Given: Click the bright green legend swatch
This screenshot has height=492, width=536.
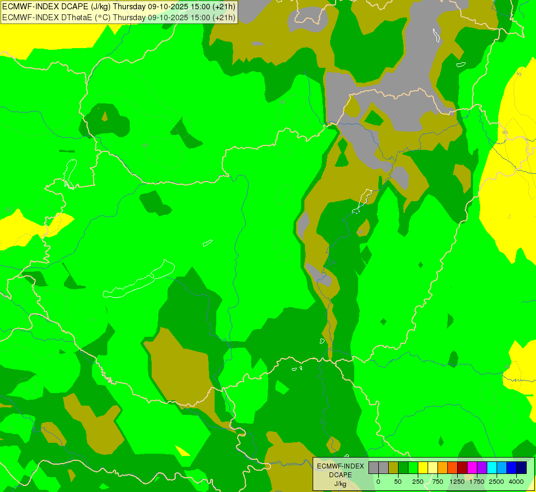Looking at the screenshot, I should [x=413, y=468].
